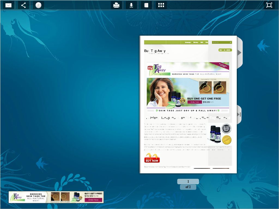Click the Tag Away logo on the page banner
Screen dimensions: 279x209
159,70
